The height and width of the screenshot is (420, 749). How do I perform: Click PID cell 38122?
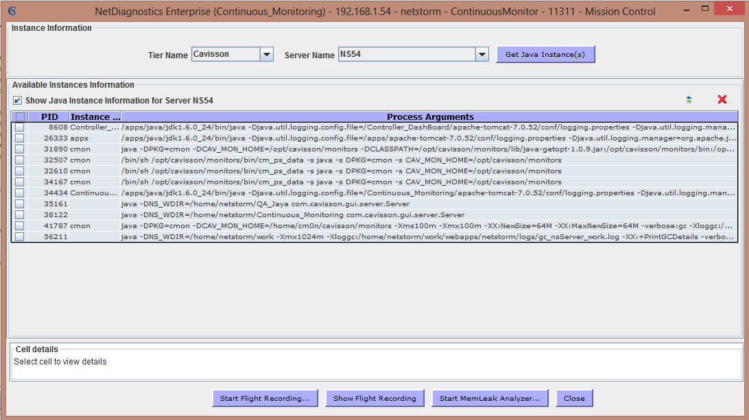click(49, 215)
